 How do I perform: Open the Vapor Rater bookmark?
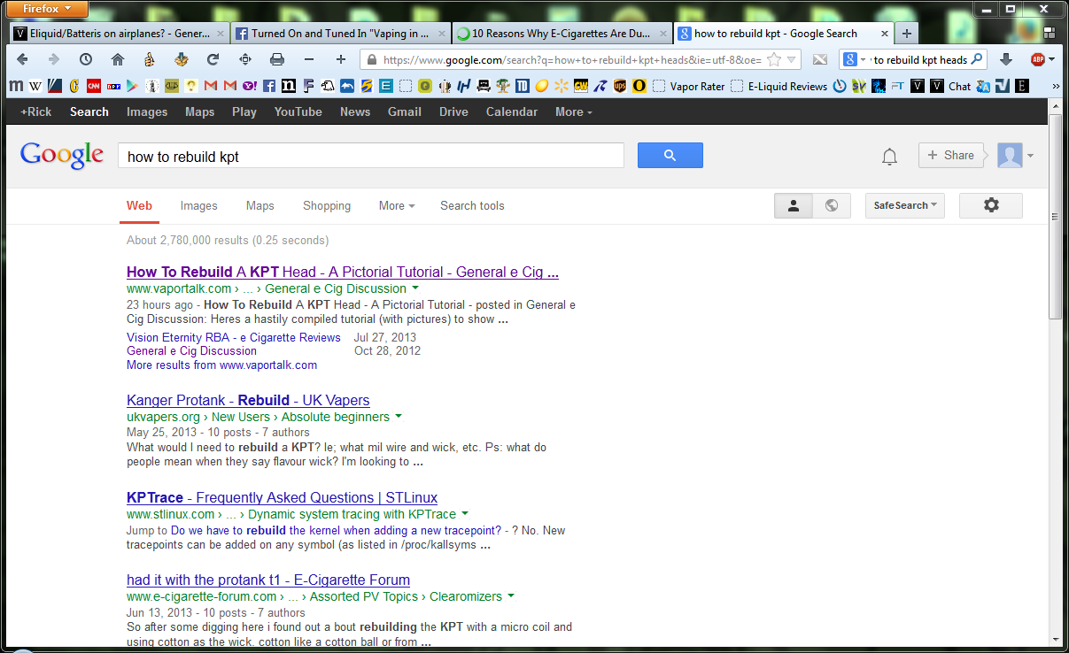689,86
